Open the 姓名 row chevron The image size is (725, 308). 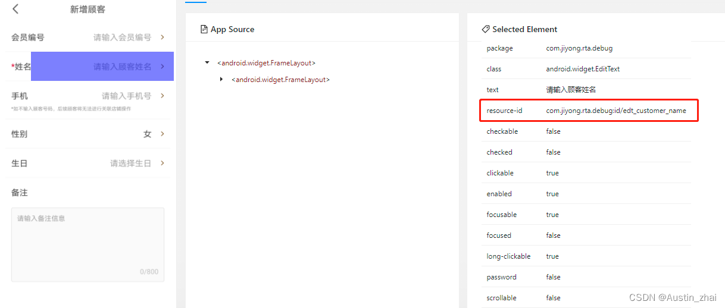[x=162, y=67]
